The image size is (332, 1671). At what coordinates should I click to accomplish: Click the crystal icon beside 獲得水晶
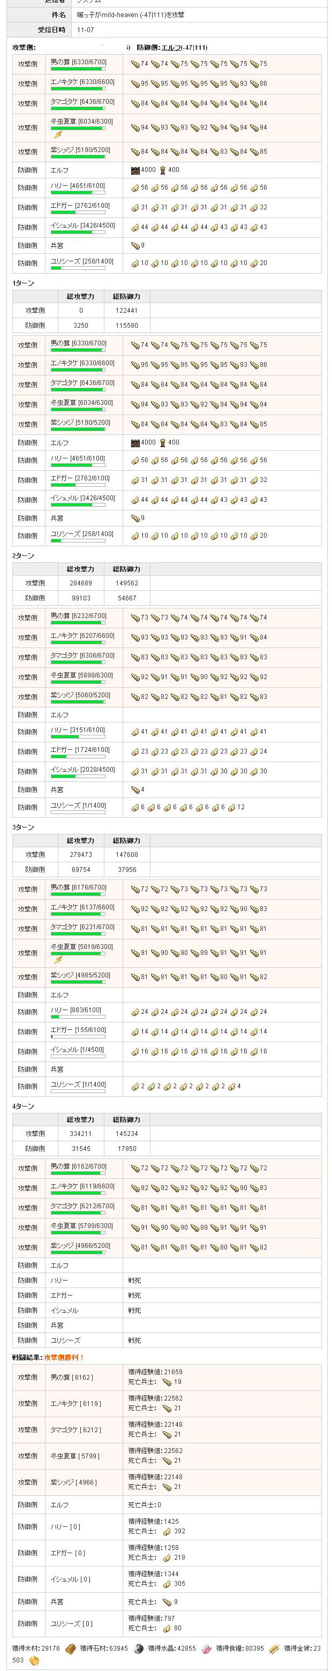coord(206,1647)
